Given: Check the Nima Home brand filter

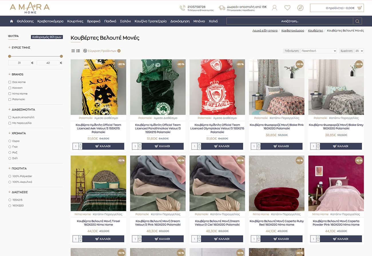Looking at the screenshot, I should 10,94.
